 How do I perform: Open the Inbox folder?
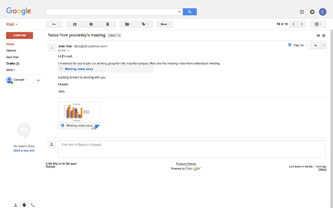tap(10, 44)
